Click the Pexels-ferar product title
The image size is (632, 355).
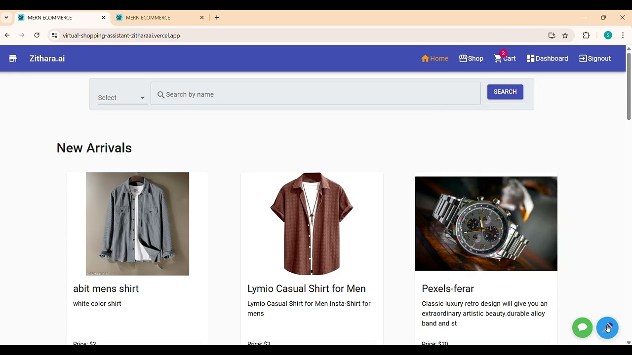[448, 288]
